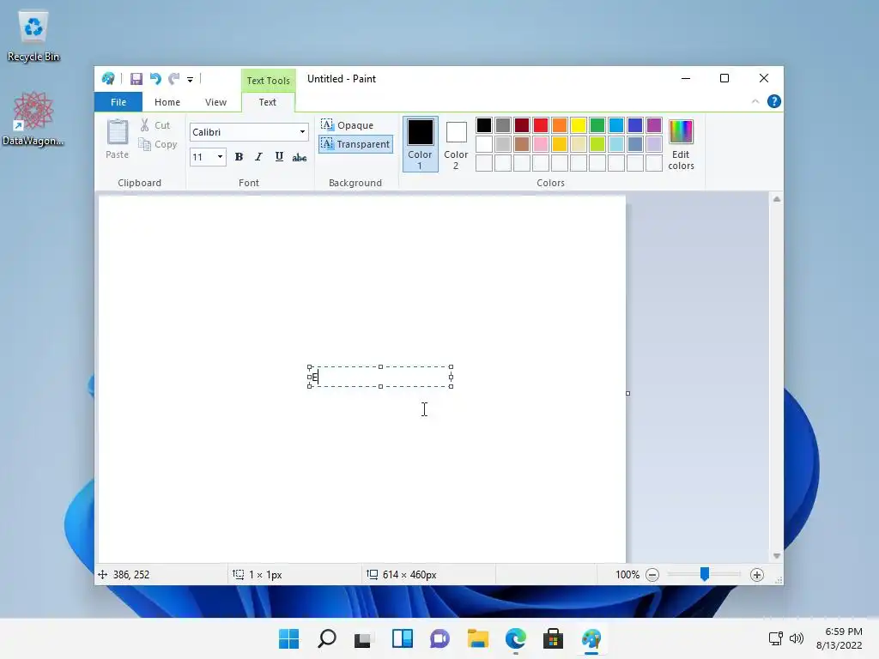Click the Paint icon in the taskbar
This screenshot has width=879, height=659.
[591, 638]
